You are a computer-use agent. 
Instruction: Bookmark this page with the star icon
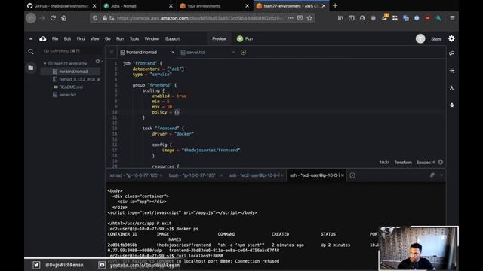(x=309, y=18)
